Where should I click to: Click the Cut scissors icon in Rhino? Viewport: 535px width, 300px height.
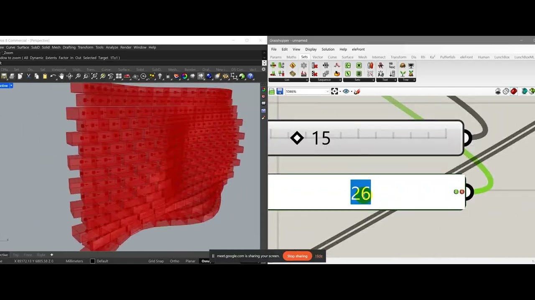click(28, 76)
